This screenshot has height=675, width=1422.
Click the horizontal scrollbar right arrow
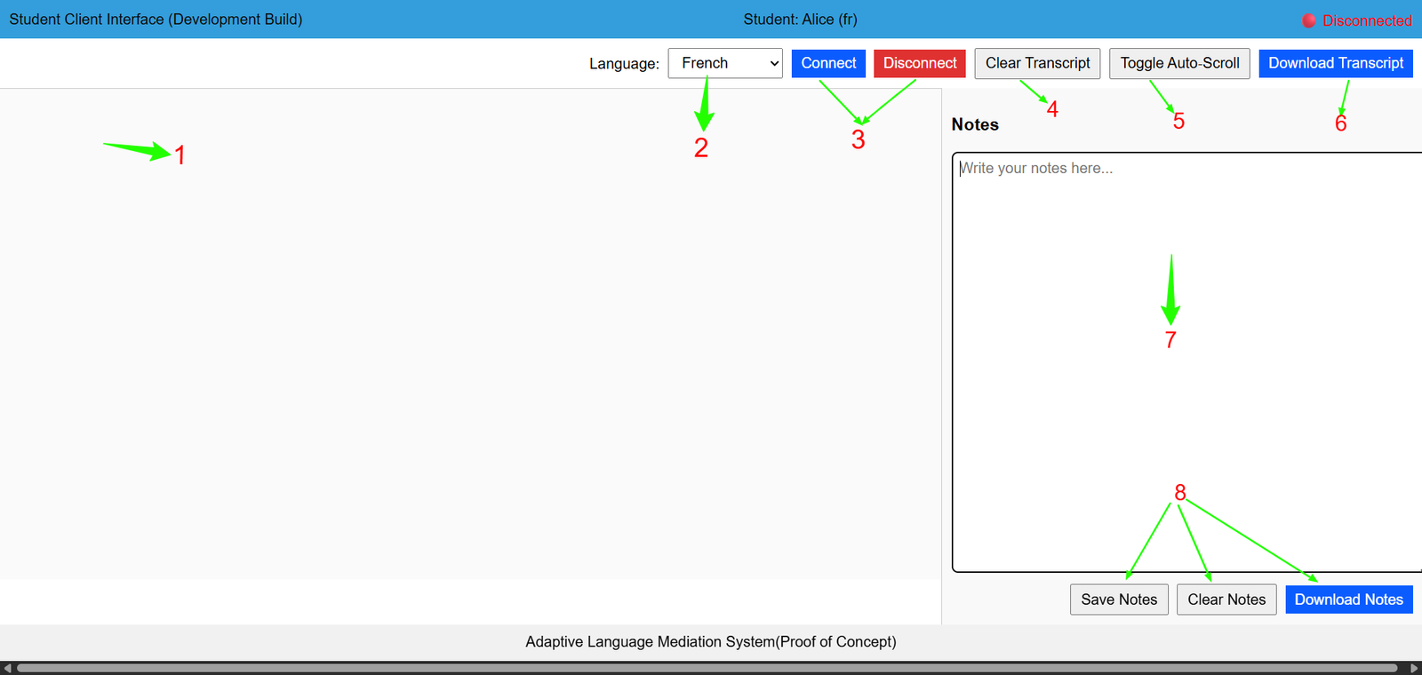pyautogui.click(x=1414, y=668)
